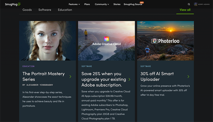
Task: Click the SOFTWARE label on the Adobe card
Action: coord(87,66)
